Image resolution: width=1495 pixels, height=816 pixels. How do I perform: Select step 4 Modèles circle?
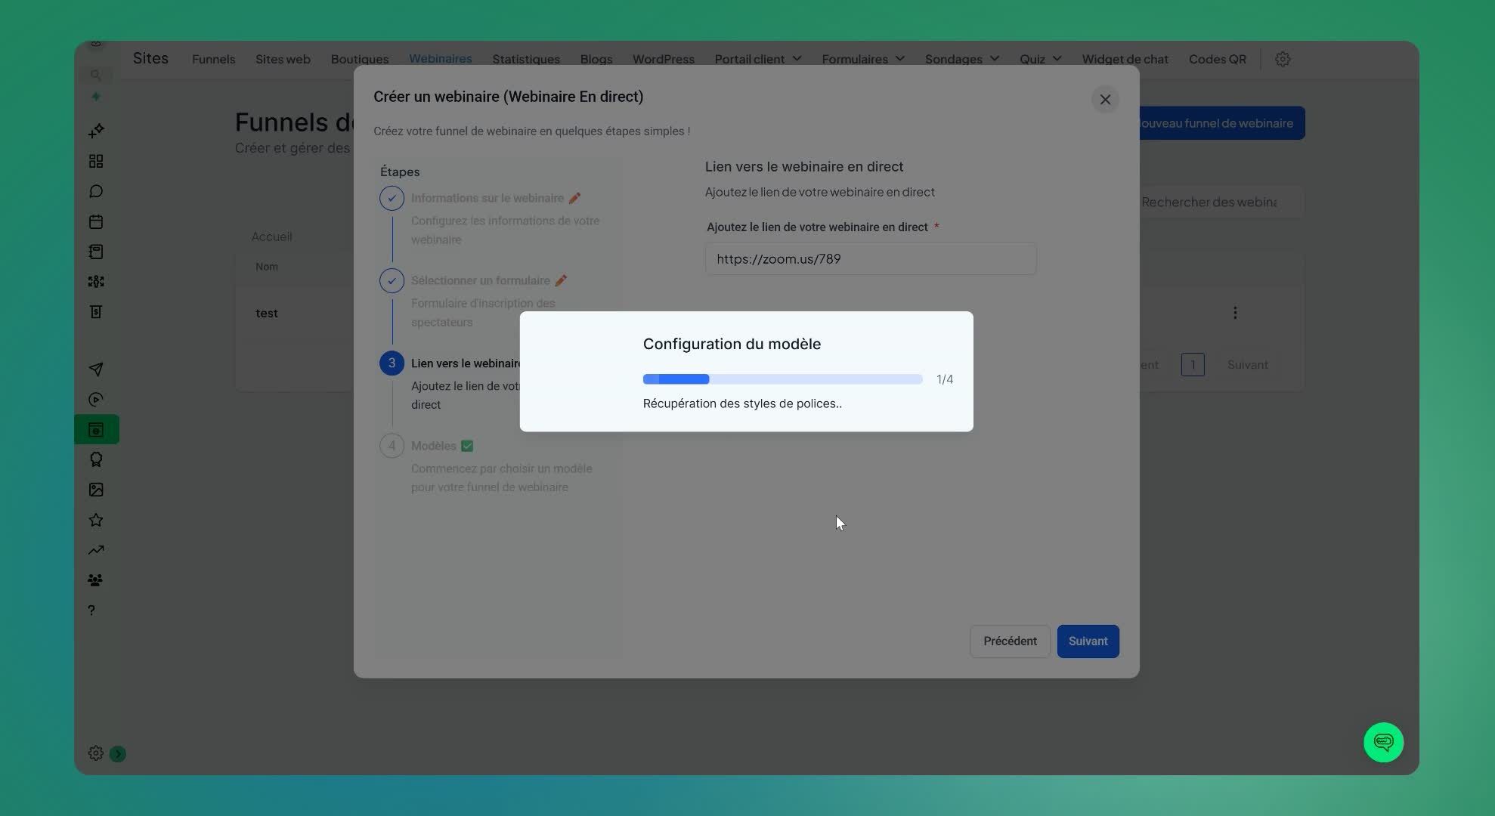click(x=392, y=446)
